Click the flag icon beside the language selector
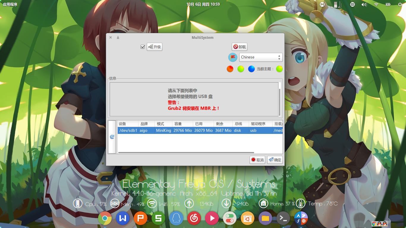This screenshot has width=406, height=228. pos(232,57)
